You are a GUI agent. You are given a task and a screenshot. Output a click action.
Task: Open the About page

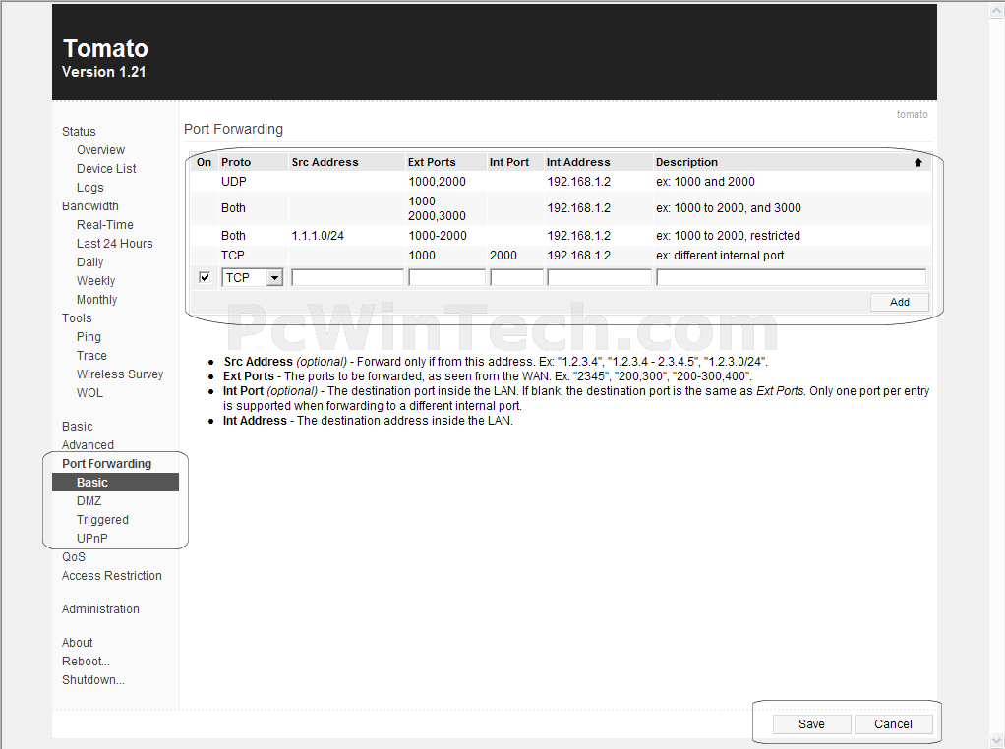tap(78, 642)
